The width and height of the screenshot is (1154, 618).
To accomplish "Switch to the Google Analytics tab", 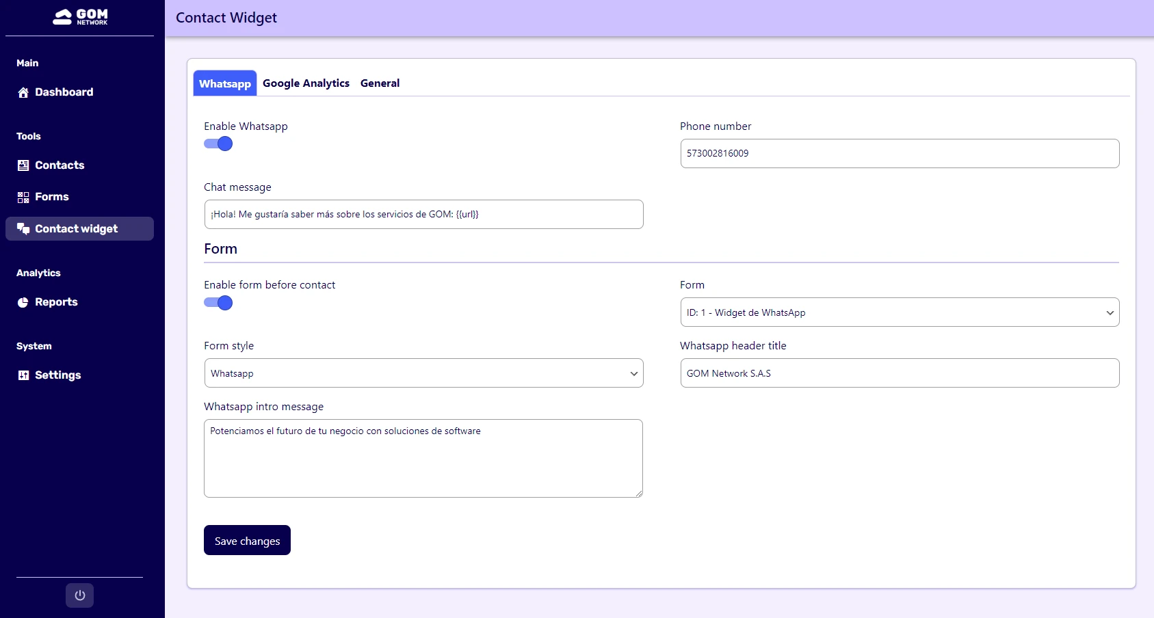I will [x=306, y=83].
